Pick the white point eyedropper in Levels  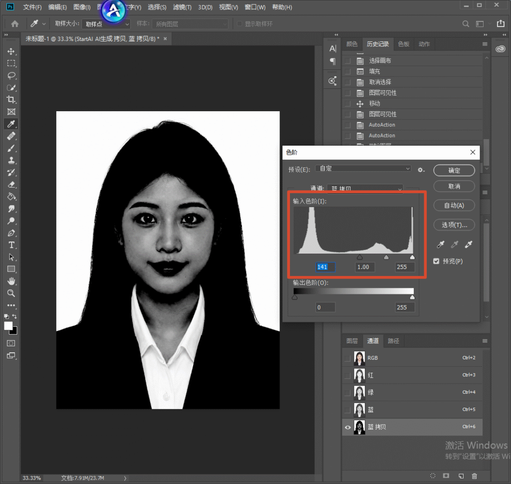coord(468,244)
